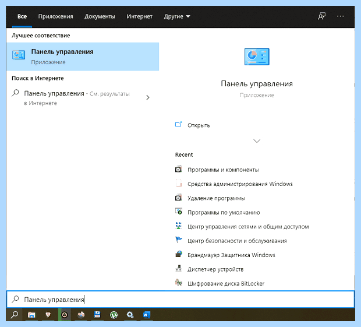Click the Диспетчер устройств icon

pyautogui.click(x=178, y=269)
